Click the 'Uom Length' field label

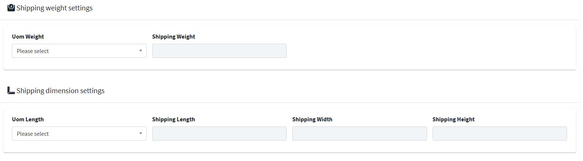pyautogui.click(x=28, y=119)
